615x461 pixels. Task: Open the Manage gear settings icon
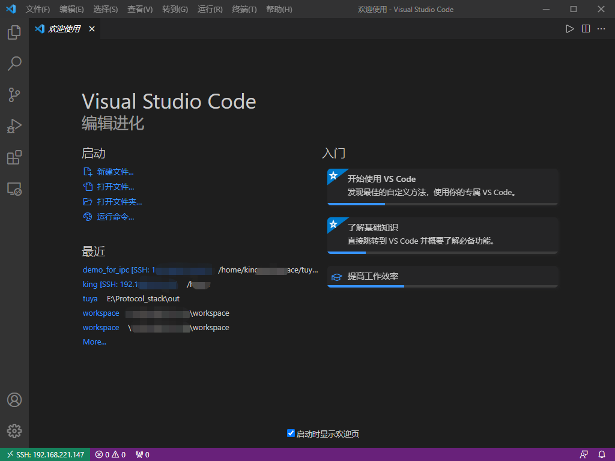coord(14,431)
